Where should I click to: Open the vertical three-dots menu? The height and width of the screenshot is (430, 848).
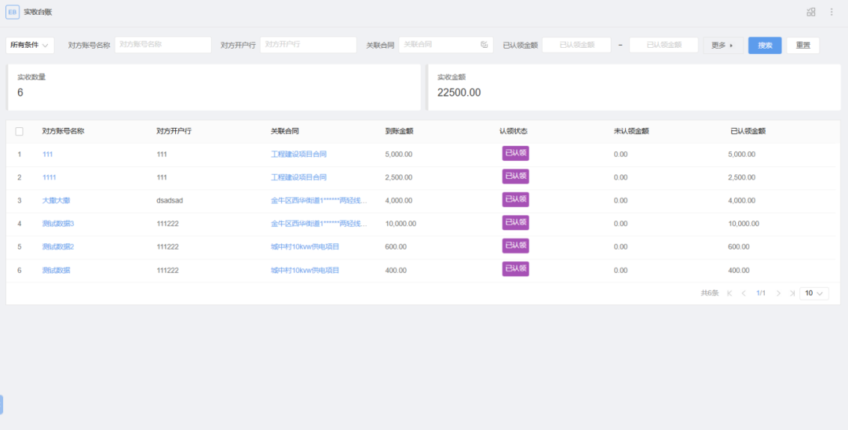pyautogui.click(x=832, y=12)
